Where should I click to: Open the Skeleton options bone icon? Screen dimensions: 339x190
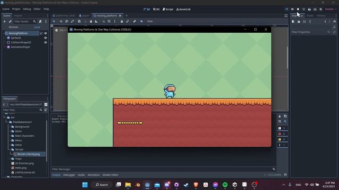point(135,21)
